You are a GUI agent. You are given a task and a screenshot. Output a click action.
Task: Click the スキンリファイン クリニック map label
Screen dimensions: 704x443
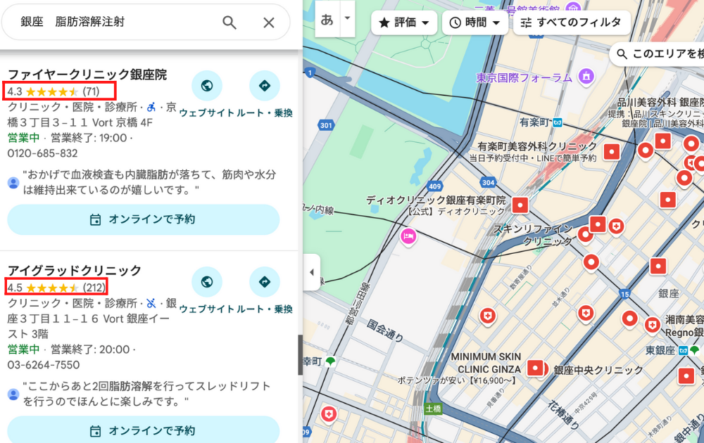[x=534, y=235]
